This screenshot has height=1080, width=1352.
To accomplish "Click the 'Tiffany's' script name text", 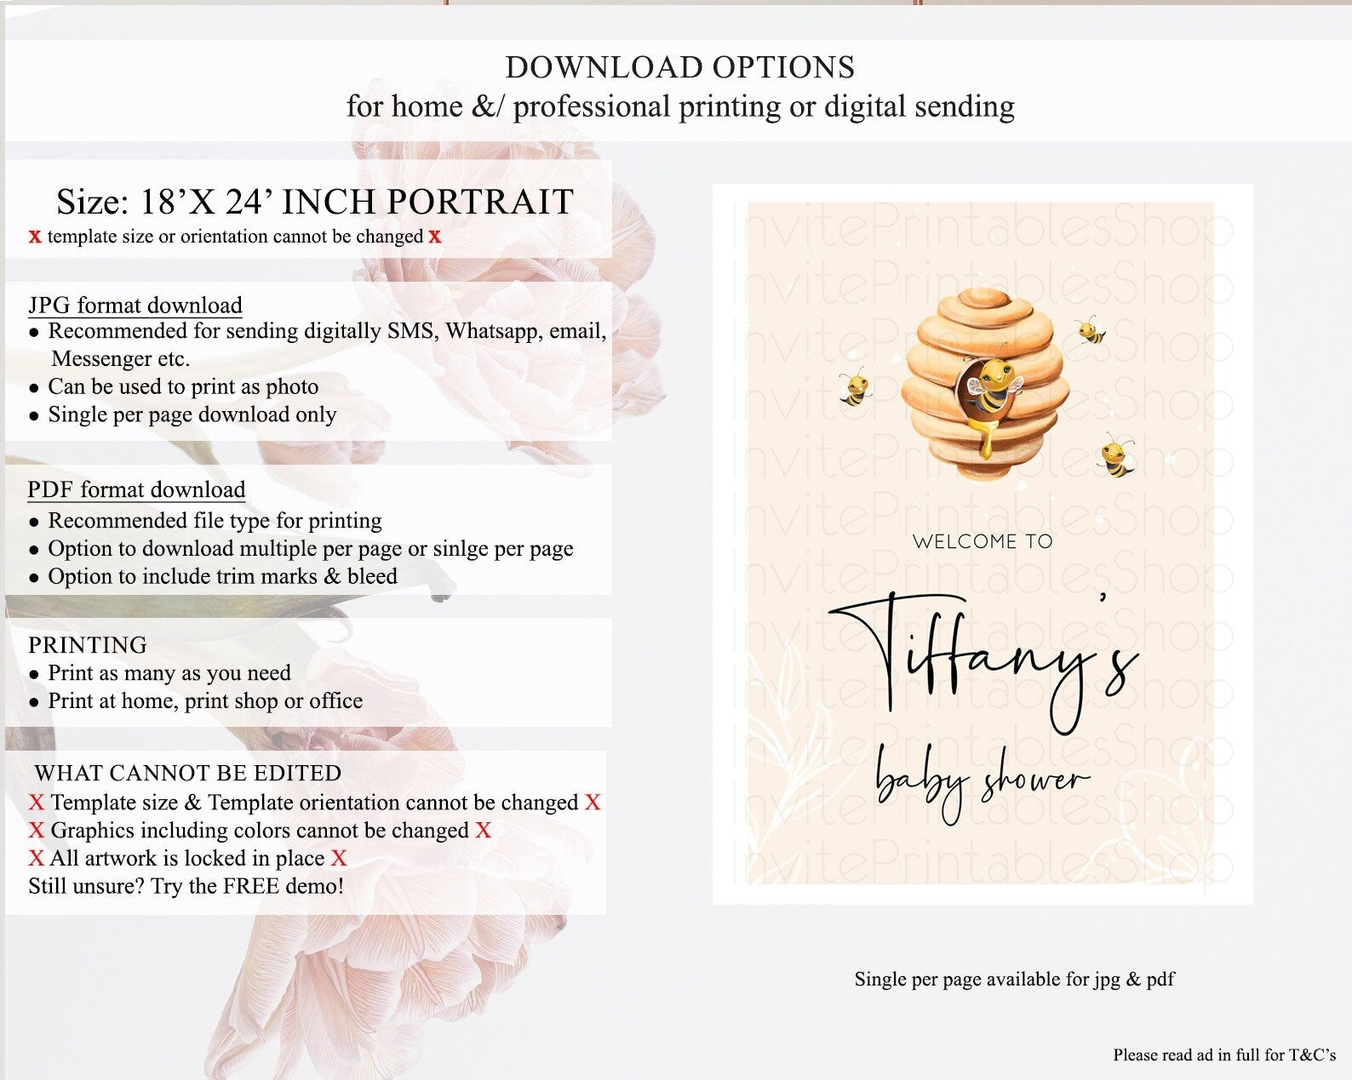I will [x=984, y=660].
